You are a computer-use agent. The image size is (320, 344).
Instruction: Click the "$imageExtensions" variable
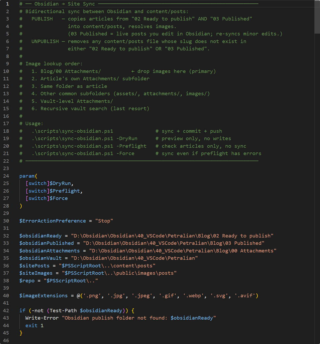44,296
